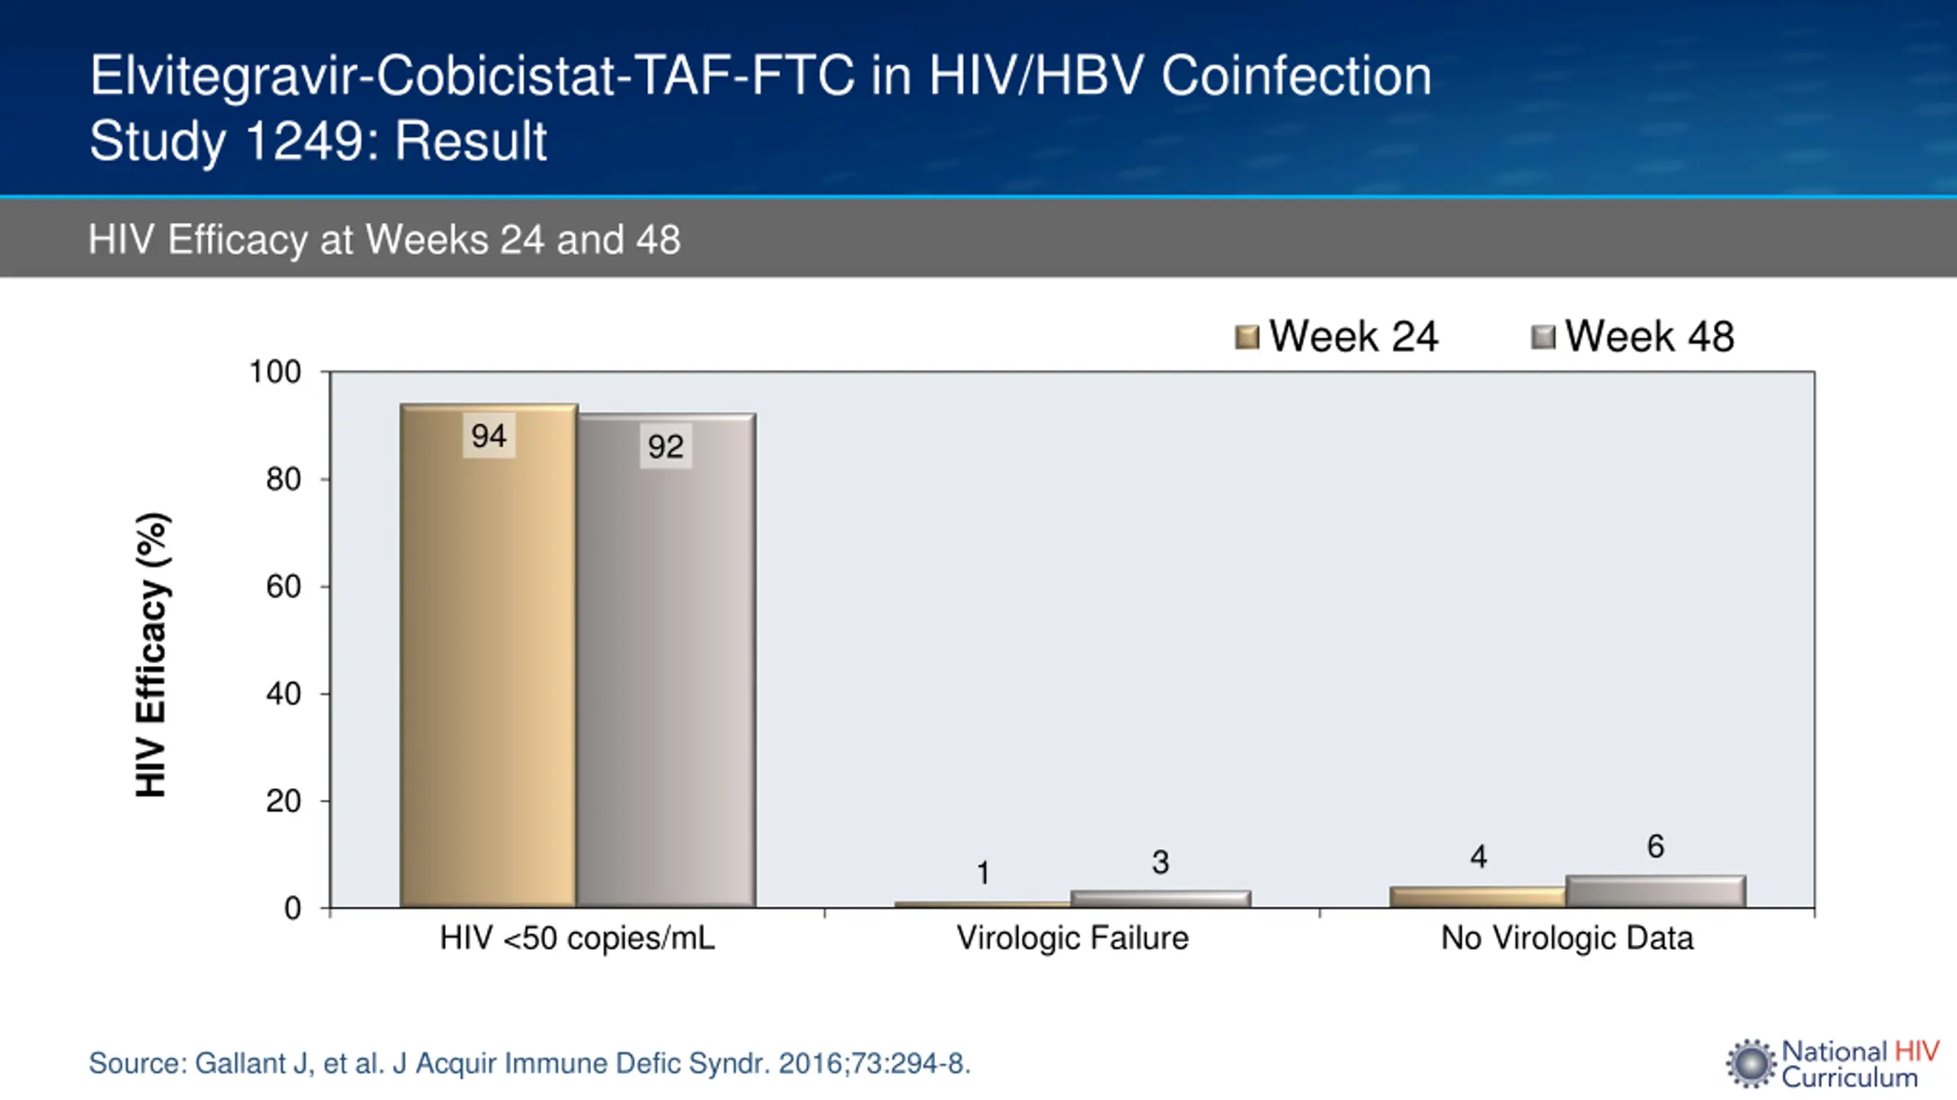
Task: Click the HIV Efficacy at Weeks subtitle
Action: [x=384, y=240]
